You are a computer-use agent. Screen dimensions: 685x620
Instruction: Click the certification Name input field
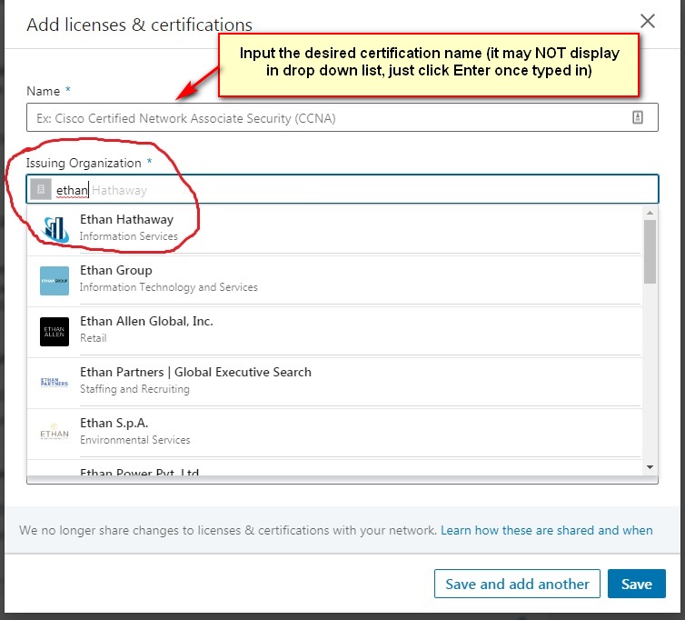[342, 117]
